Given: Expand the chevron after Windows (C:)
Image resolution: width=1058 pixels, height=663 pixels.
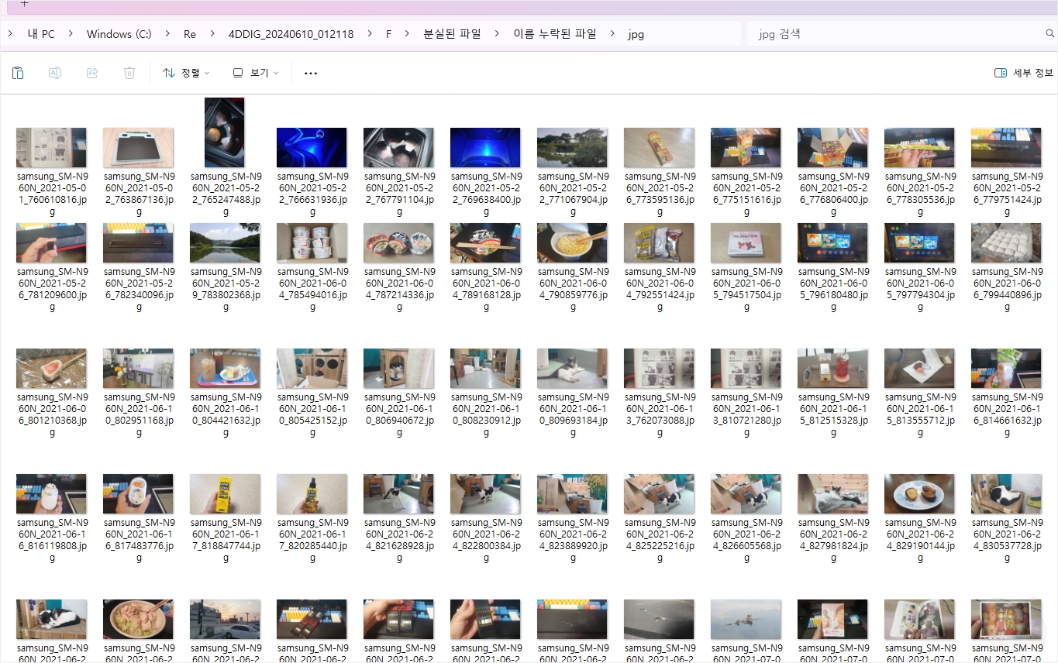Looking at the screenshot, I should point(167,34).
